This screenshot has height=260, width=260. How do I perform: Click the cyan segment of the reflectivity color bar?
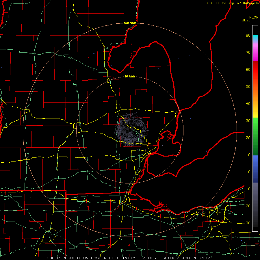255,38
